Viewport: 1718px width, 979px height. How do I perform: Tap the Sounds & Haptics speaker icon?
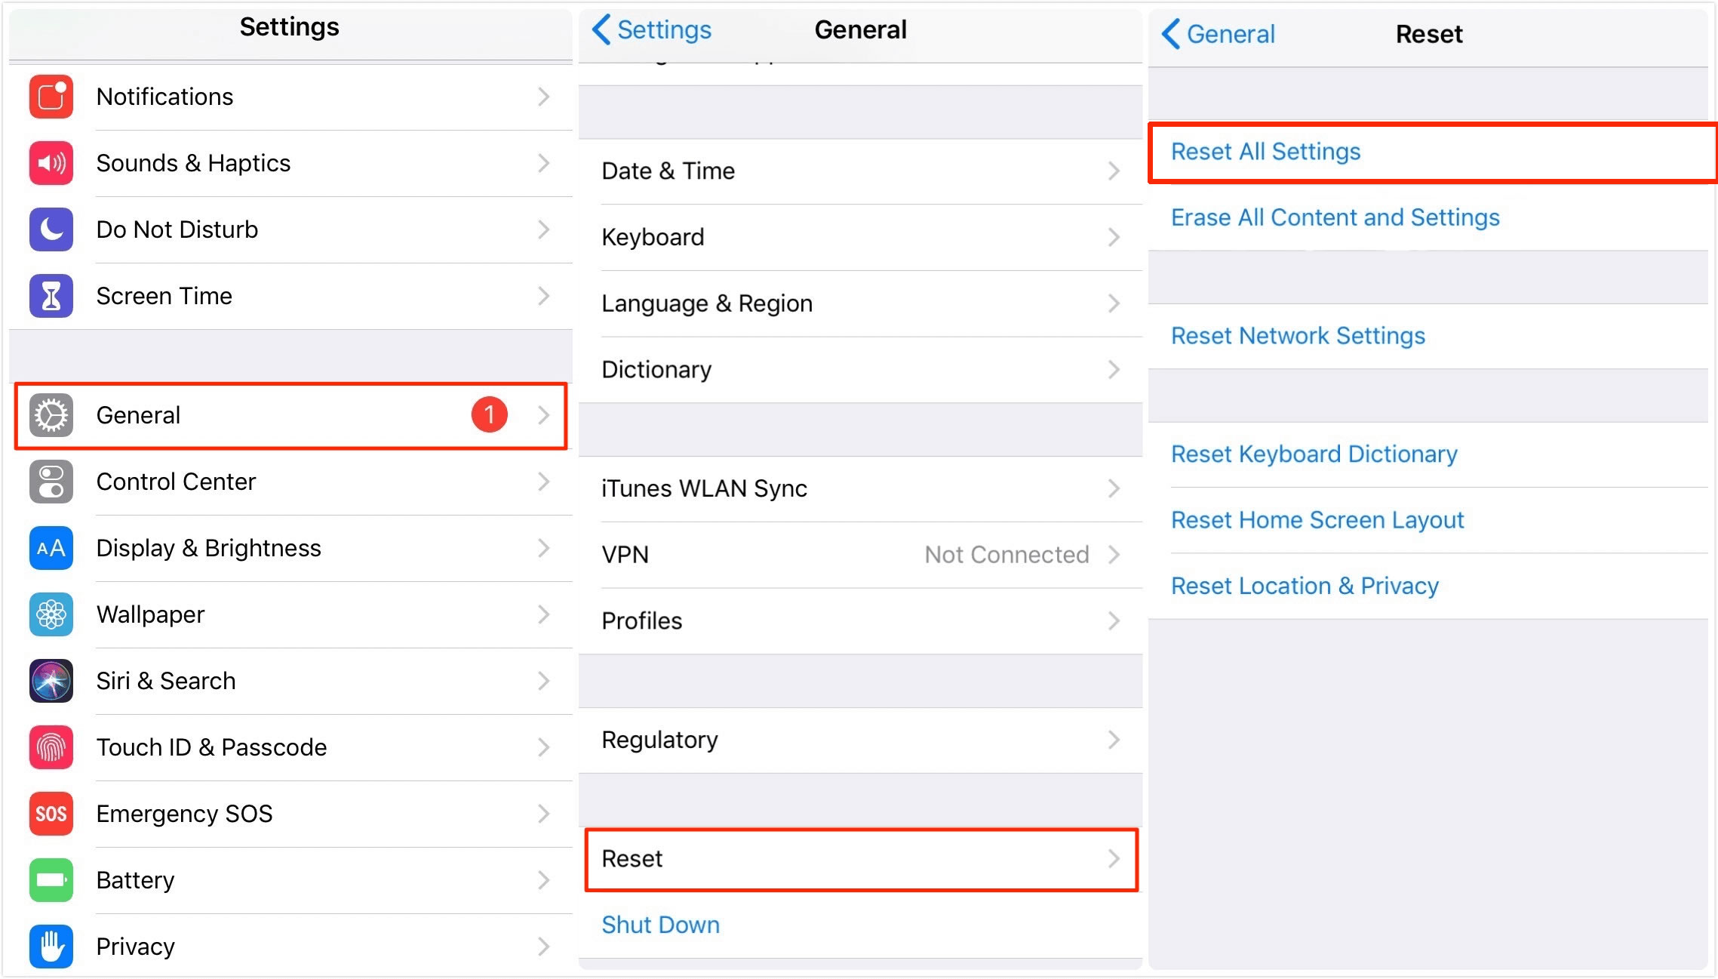51,163
